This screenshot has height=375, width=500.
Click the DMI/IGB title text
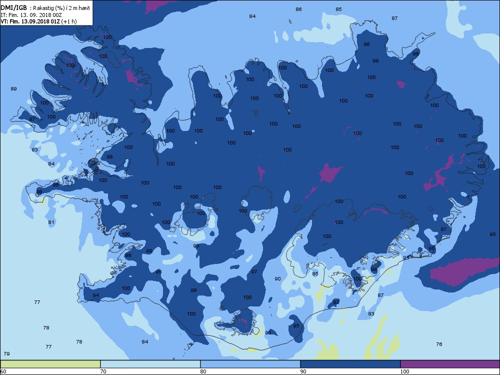13,8
